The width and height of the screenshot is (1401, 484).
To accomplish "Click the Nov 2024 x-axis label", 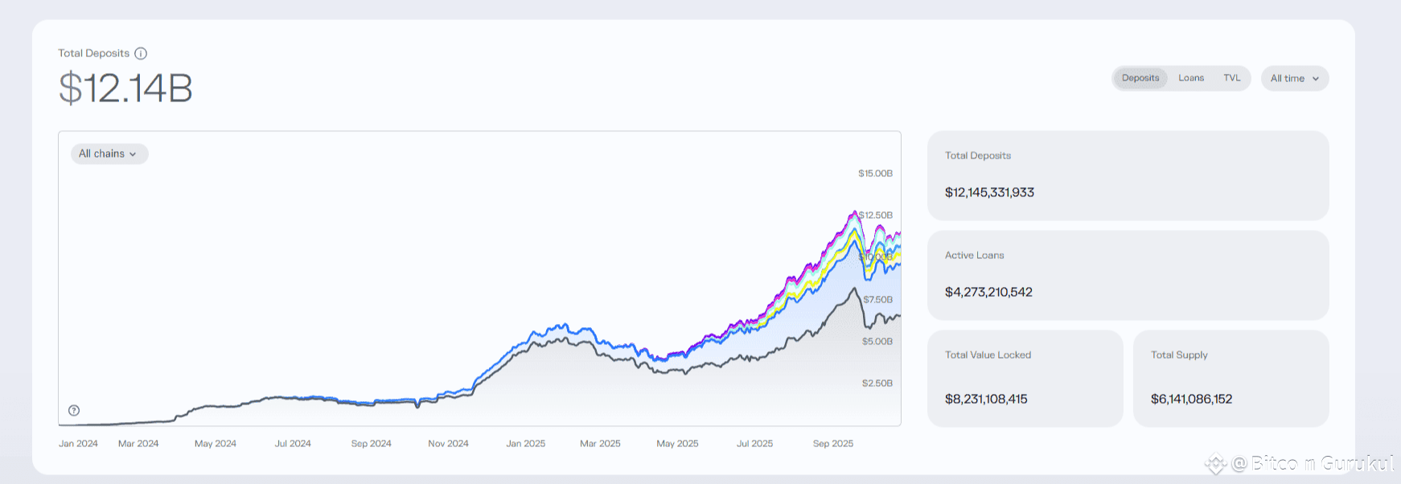I will tap(448, 444).
